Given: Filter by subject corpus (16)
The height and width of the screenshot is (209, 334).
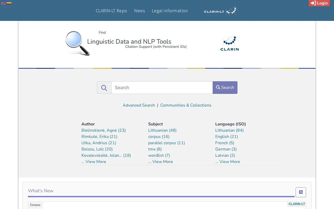Looking at the screenshot, I should (x=159, y=137).
